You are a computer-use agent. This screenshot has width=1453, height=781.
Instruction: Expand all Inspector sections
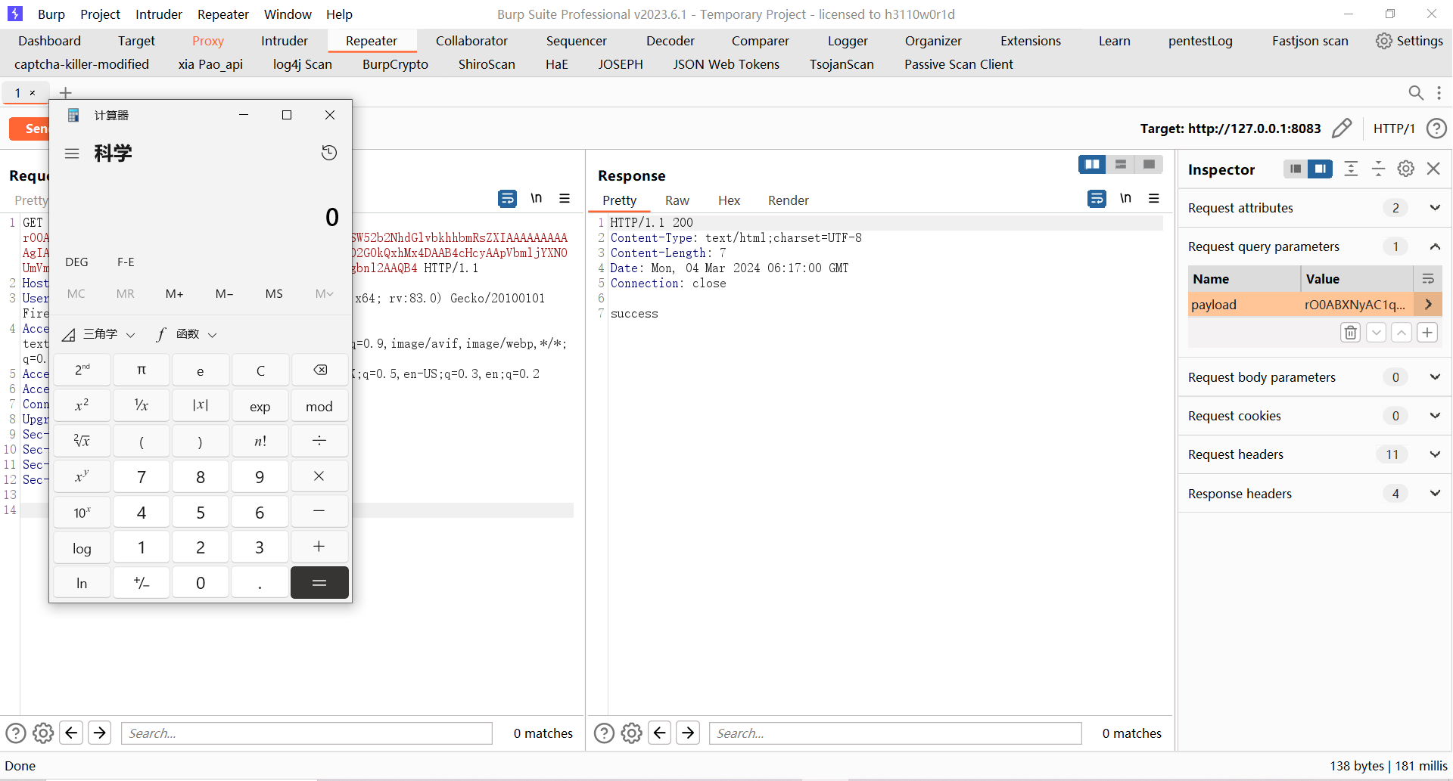pyautogui.click(x=1351, y=169)
